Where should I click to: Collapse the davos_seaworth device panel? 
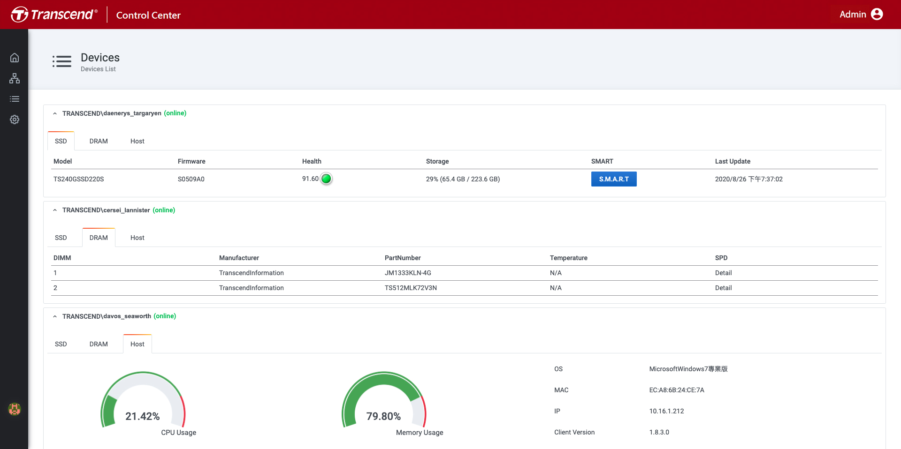[x=55, y=316]
